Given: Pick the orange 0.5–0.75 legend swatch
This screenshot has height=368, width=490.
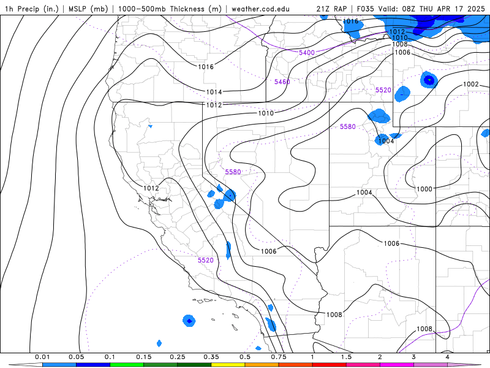Looking at the screenshot, I should 262,365.
